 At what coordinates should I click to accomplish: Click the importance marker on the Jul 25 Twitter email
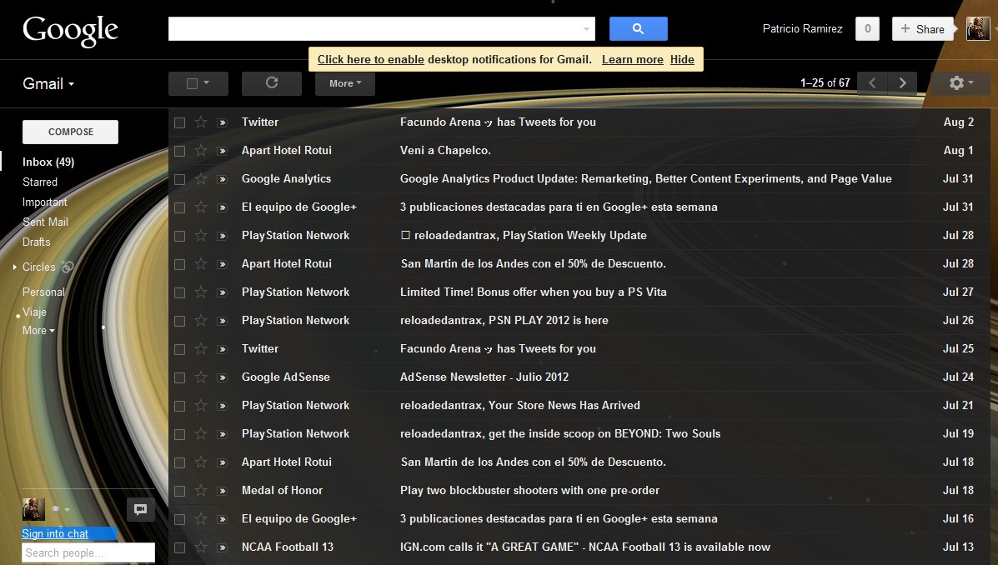[222, 349]
